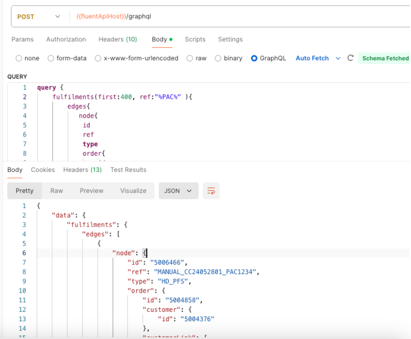The width and height of the screenshot is (411, 339).
Task: Open the JSON format dropdown
Action: coord(178,191)
